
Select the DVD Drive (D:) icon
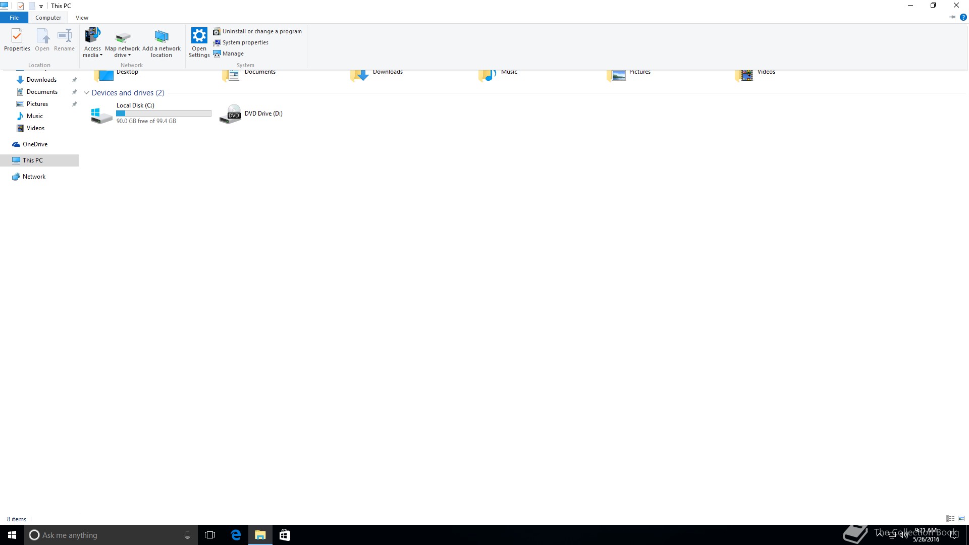click(x=231, y=114)
